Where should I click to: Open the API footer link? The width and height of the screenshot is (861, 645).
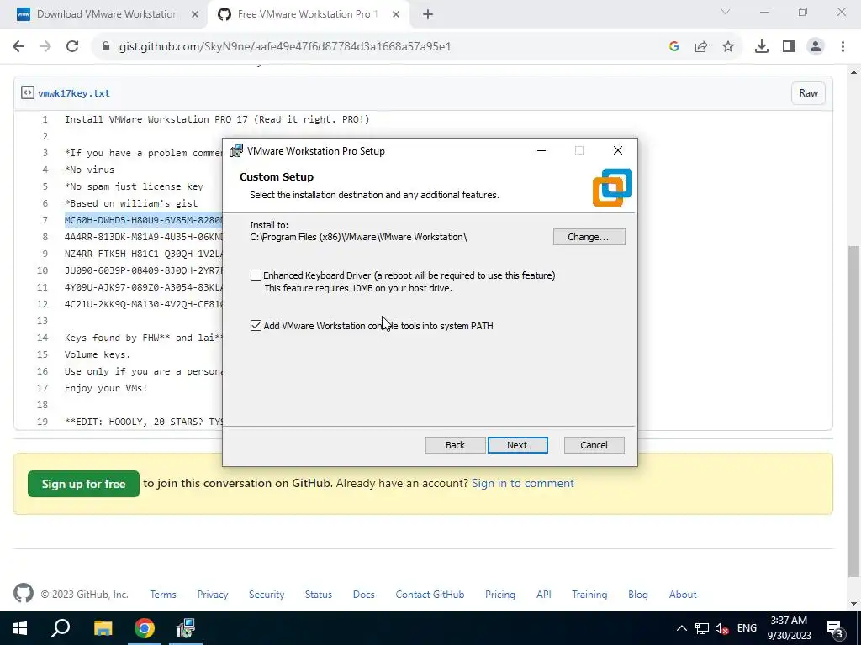pos(544,595)
